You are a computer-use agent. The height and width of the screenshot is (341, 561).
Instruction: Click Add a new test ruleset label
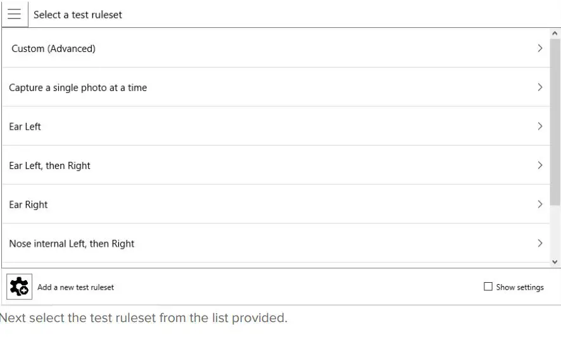(76, 287)
